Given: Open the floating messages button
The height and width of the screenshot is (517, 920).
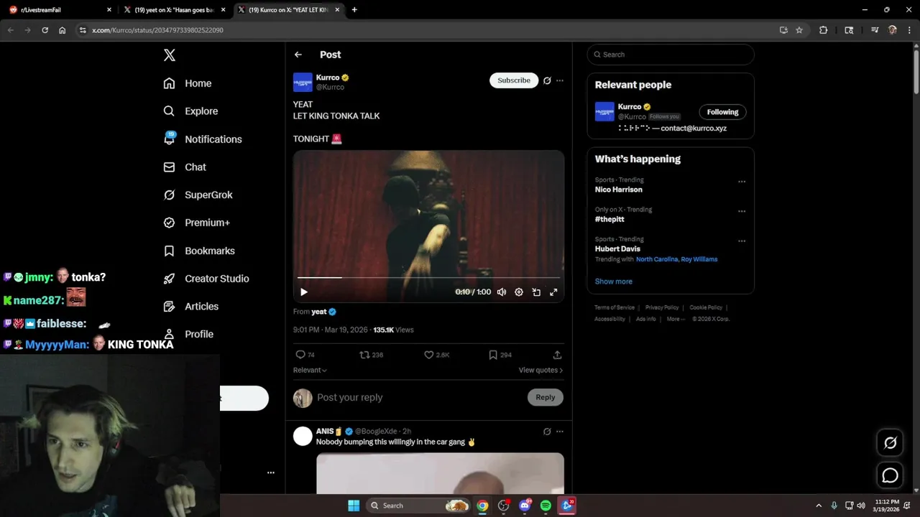Looking at the screenshot, I should (890, 475).
